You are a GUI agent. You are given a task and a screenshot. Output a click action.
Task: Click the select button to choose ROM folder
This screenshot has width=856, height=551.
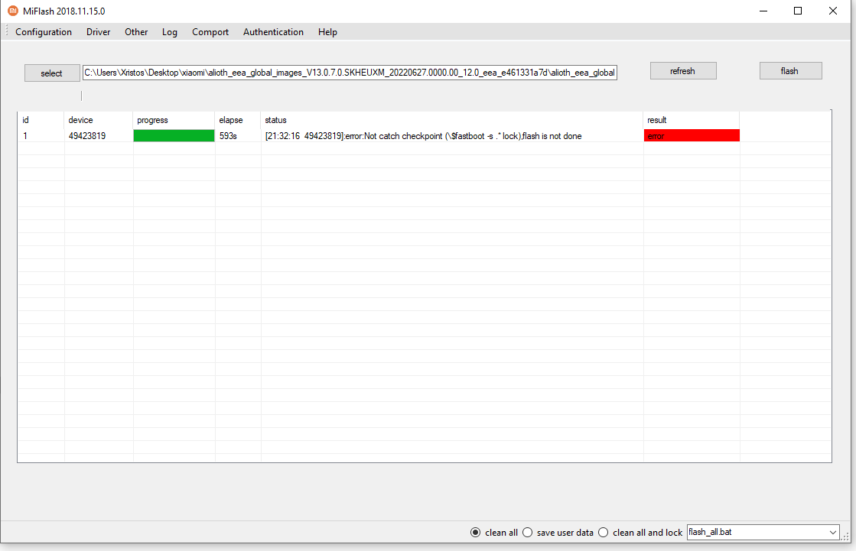pyautogui.click(x=52, y=73)
